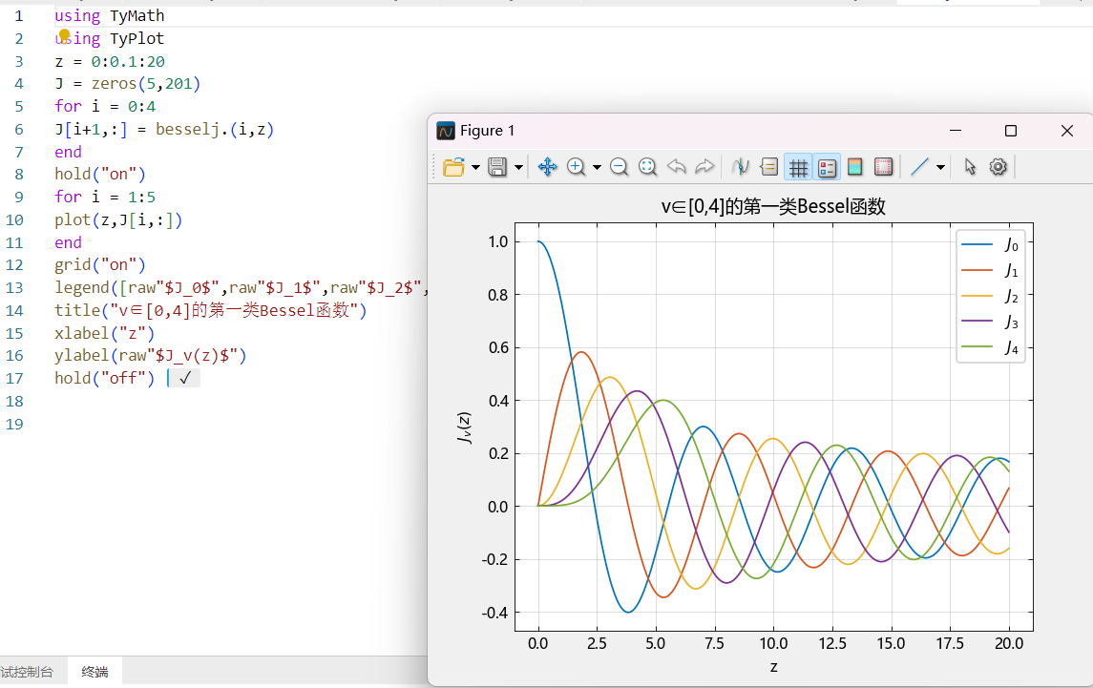Click the data tip label icon
This screenshot has width=1093, height=688.
click(x=768, y=167)
